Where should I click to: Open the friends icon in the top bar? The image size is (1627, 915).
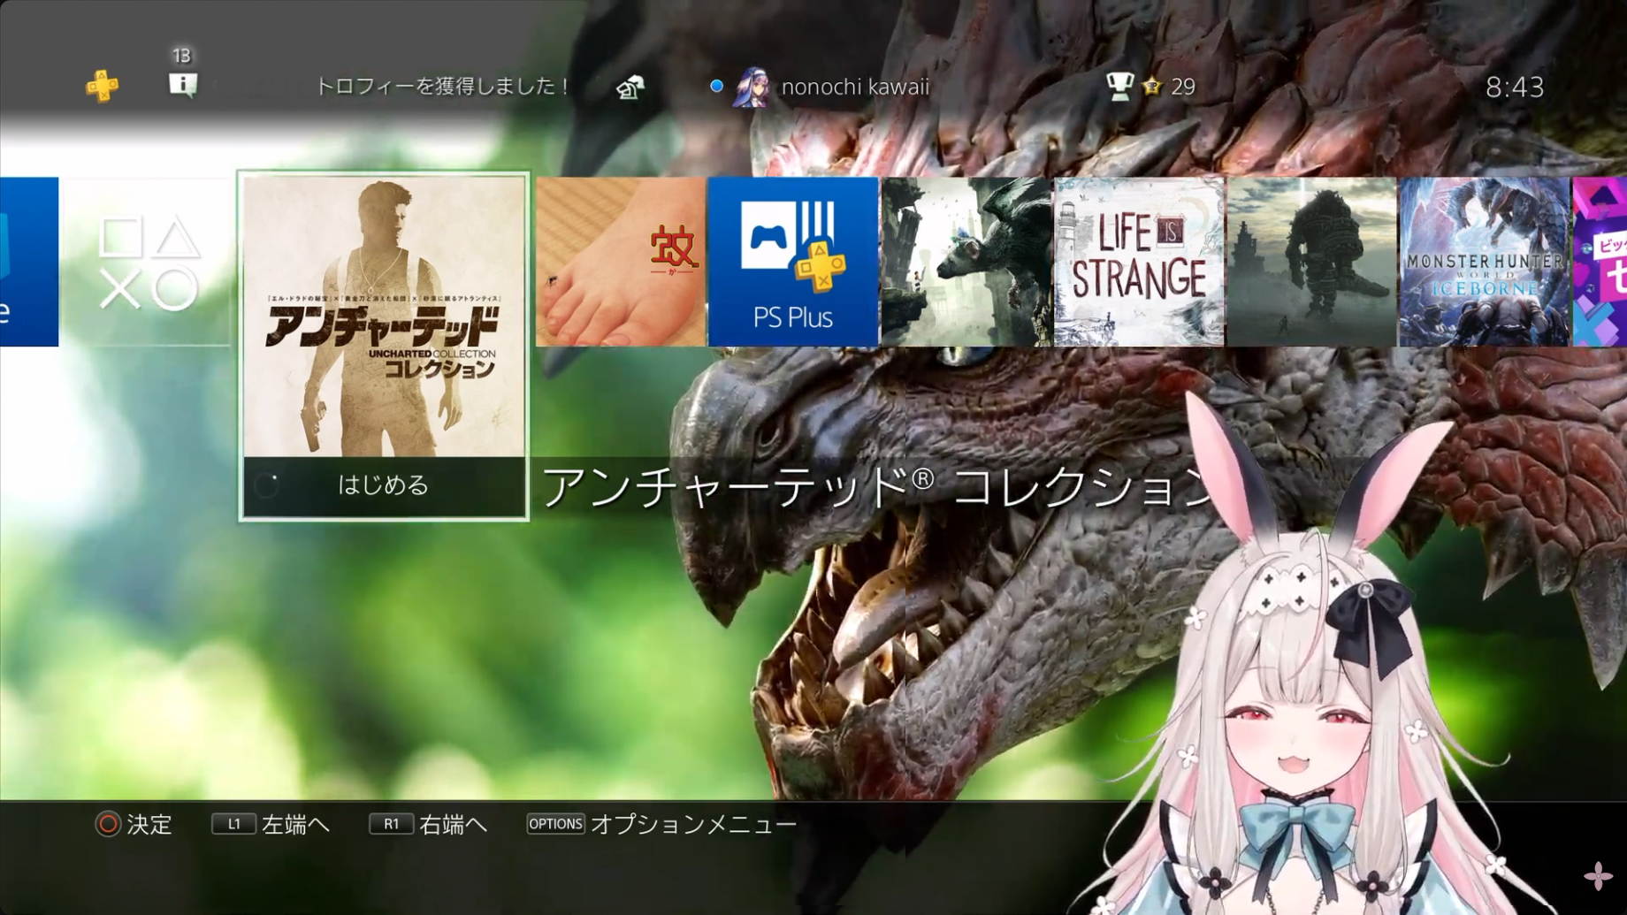pyautogui.click(x=630, y=87)
